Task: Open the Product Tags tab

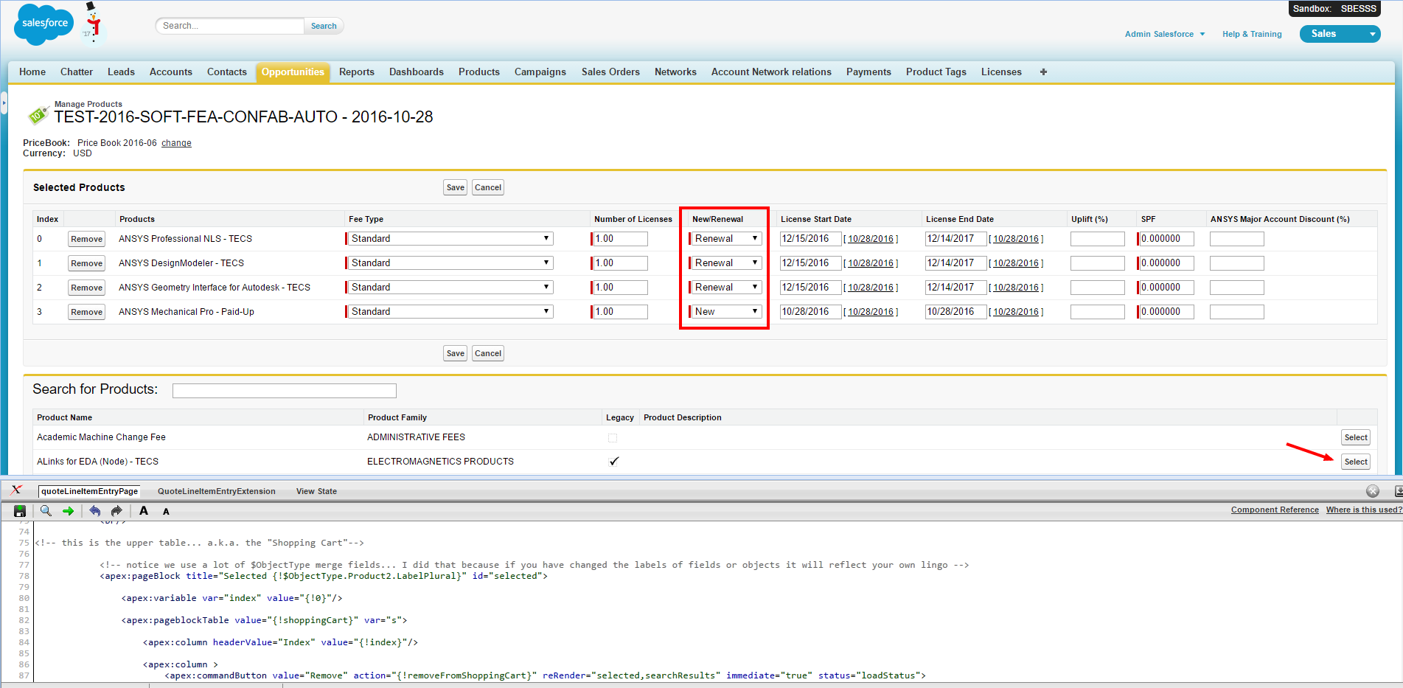Action: tap(936, 72)
